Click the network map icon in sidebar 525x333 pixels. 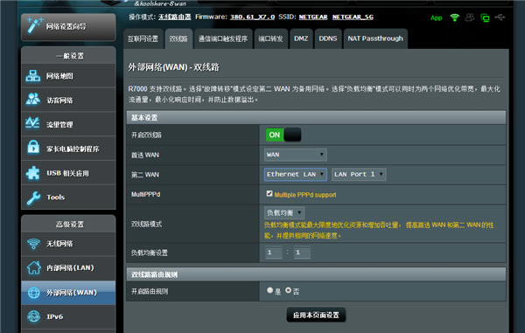tap(33, 76)
